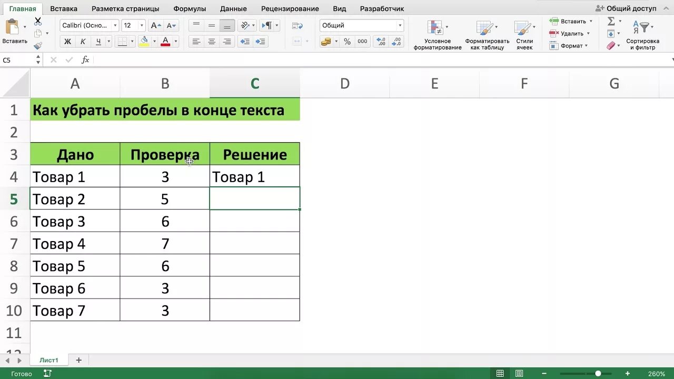Expand Paste options dropdown arrow
The height and width of the screenshot is (379, 674).
pos(25,27)
